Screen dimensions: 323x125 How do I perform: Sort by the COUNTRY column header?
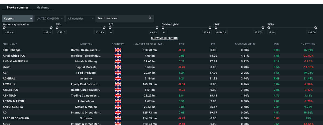[x=118, y=44]
